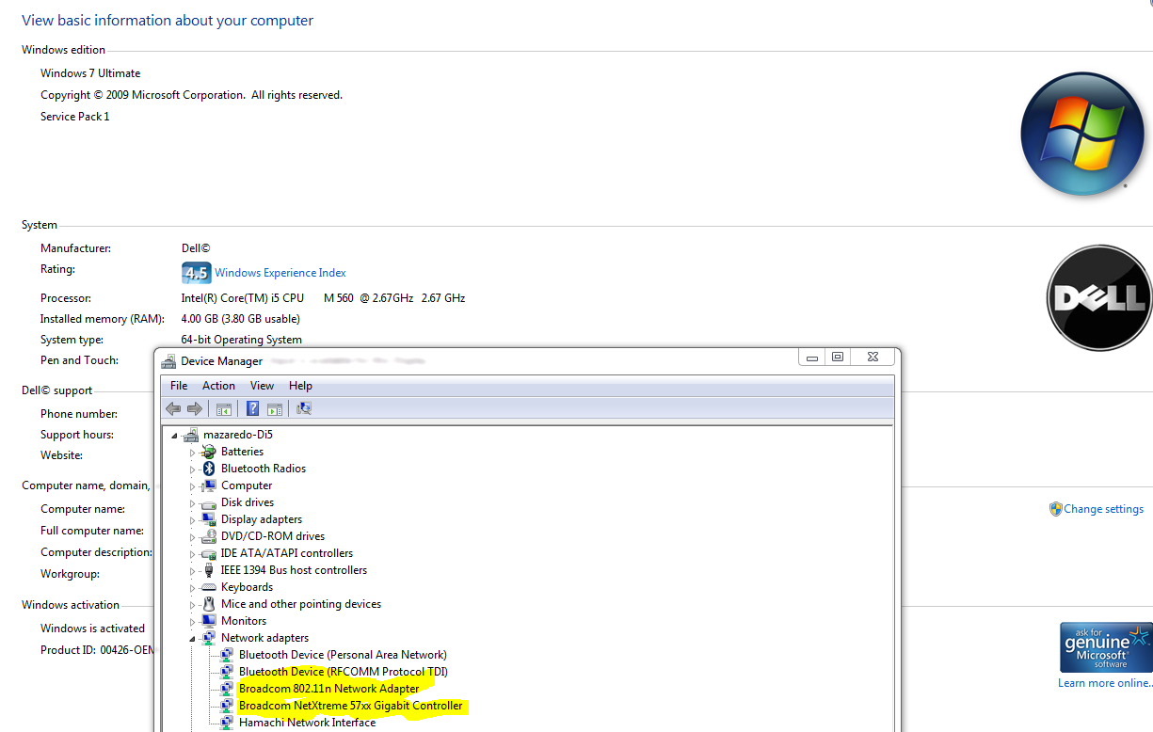Click icon of Hamachi Network Interface
The height and width of the screenshot is (732, 1153).
click(227, 723)
